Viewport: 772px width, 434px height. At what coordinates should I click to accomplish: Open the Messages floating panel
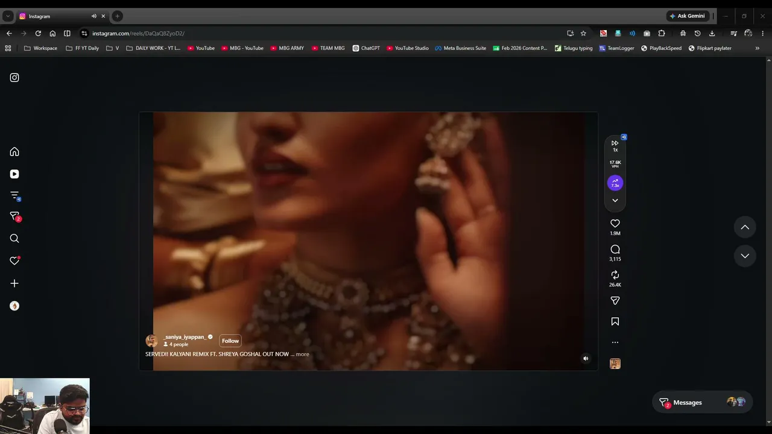(703, 403)
